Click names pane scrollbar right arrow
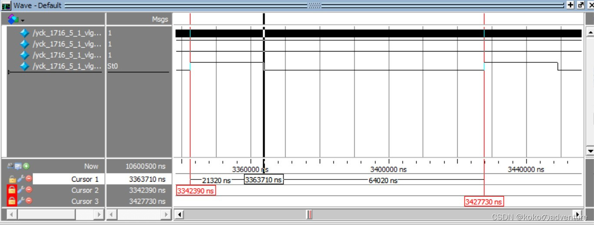Screen dimensions: 594x225 click(x=99, y=214)
